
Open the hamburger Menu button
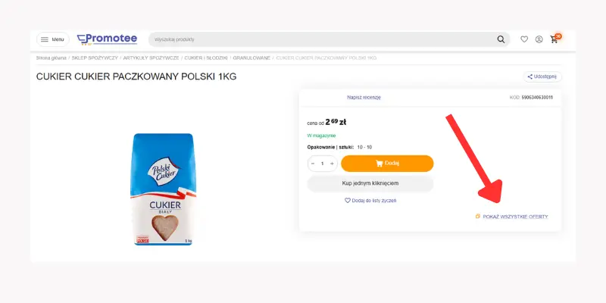pos(52,39)
